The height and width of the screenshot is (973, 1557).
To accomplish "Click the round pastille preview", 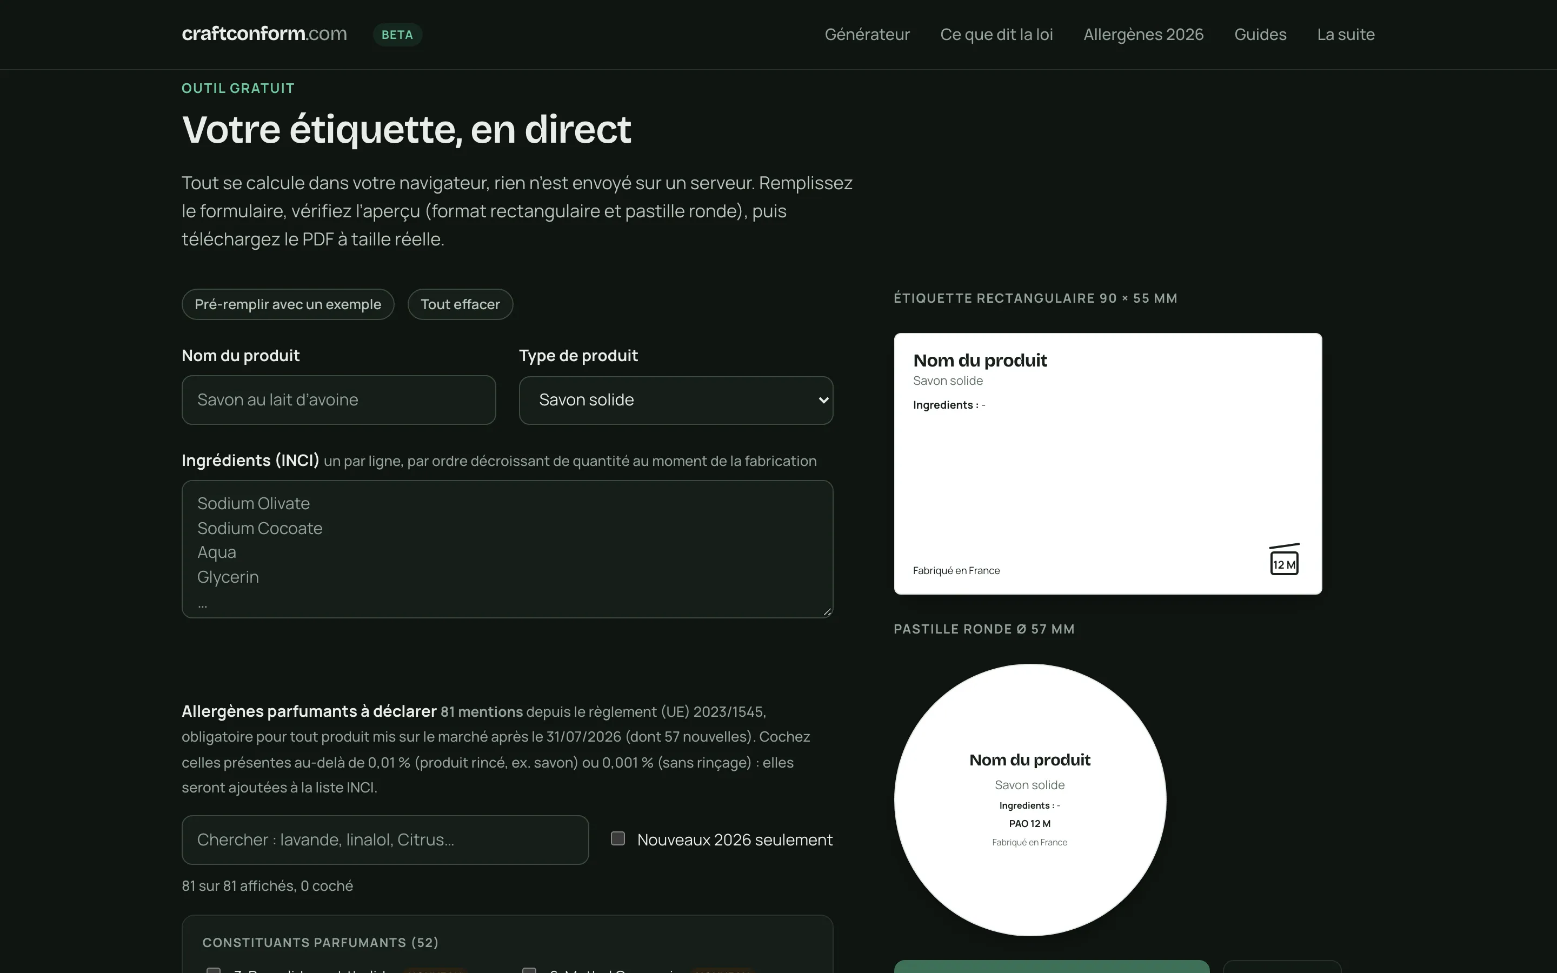I will (x=1030, y=800).
